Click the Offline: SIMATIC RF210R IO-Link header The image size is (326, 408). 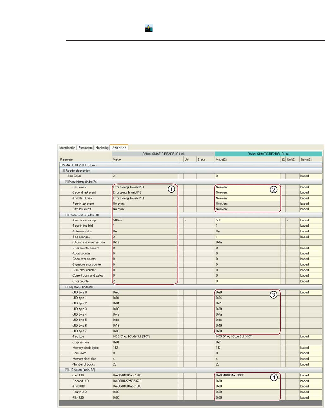163,154
